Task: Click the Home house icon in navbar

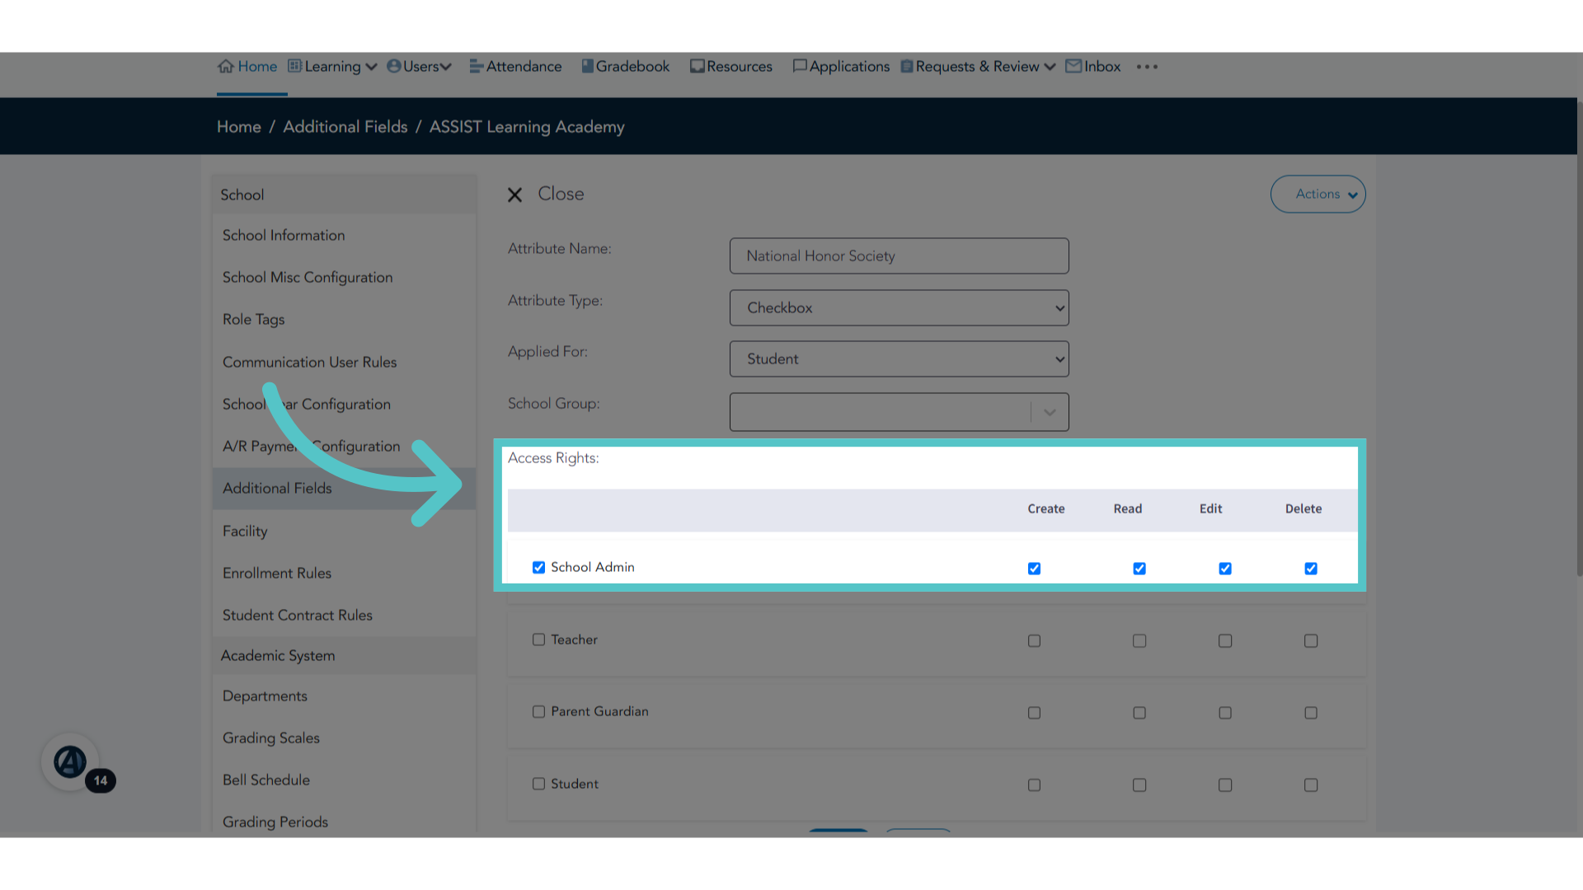Action: coord(226,67)
